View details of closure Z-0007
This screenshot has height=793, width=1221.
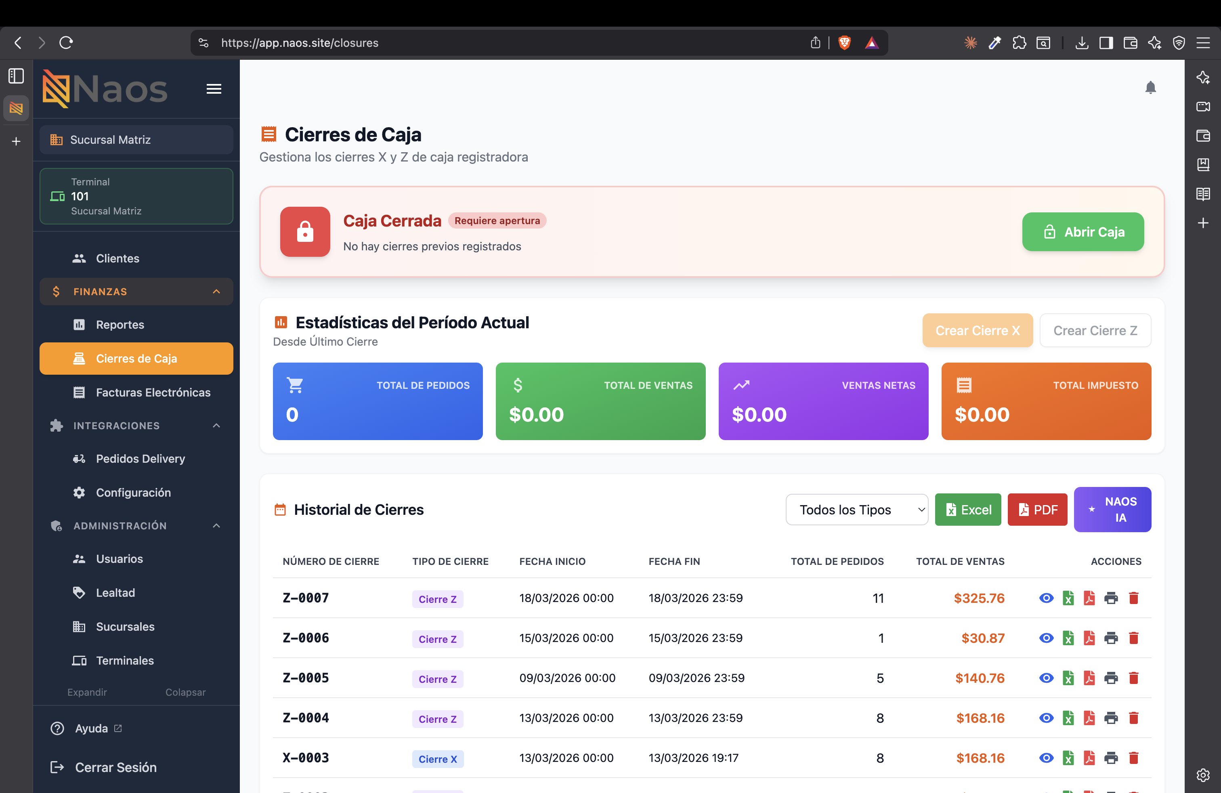tap(1046, 598)
